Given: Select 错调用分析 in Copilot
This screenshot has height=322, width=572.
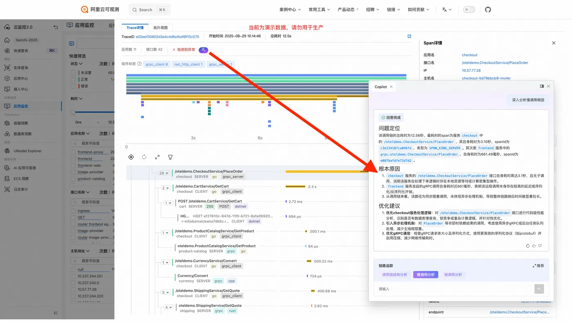Looking at the screenshot, I should [x=453, y=275].
